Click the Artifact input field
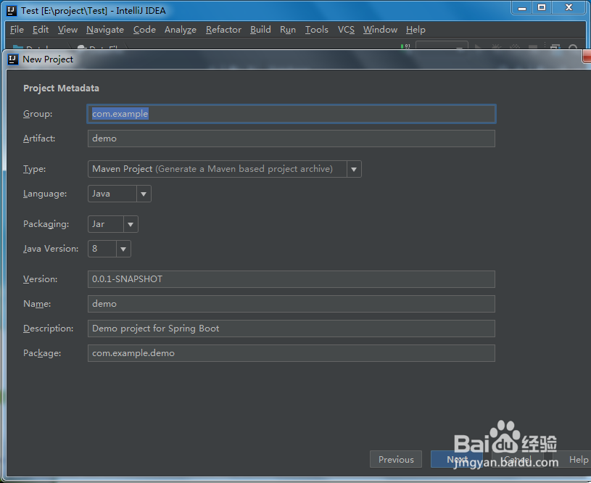The width and height of the screenshot is (591, 483). 292,139
